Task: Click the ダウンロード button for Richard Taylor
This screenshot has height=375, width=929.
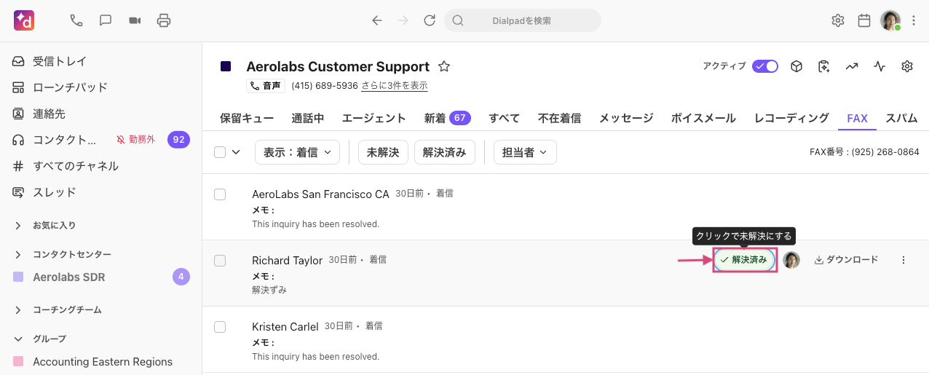Action: (846, 260)
